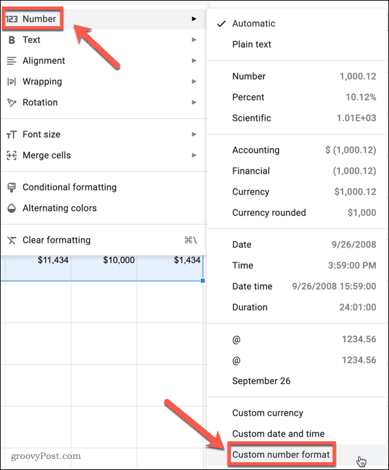
Task: Select Clear formatting
Action: pos(103,240)
